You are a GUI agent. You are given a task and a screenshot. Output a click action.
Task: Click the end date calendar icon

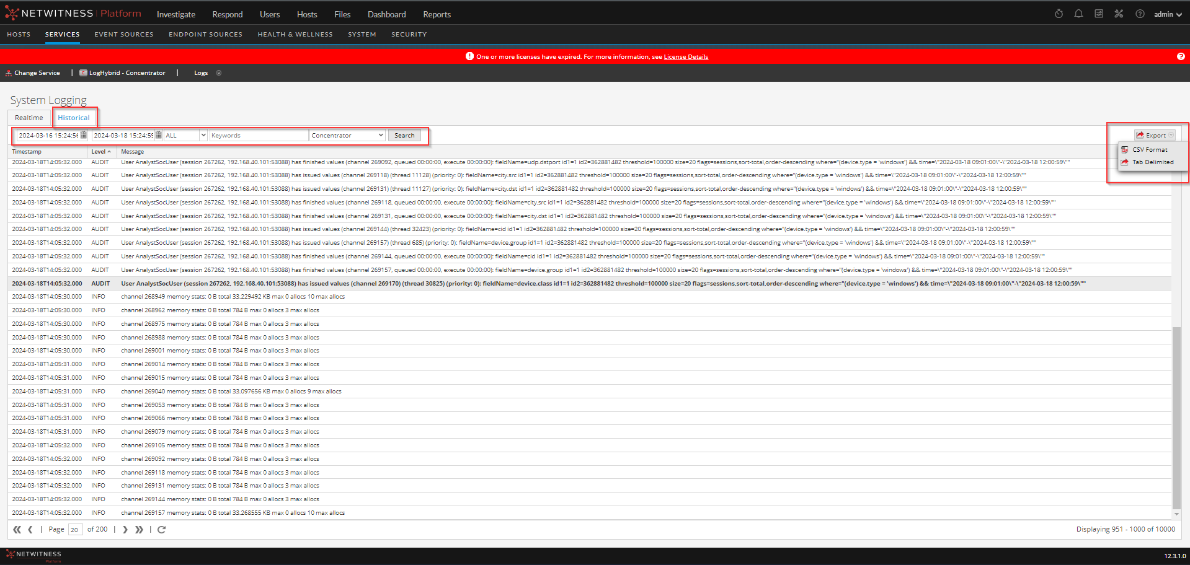click(159, 135)
